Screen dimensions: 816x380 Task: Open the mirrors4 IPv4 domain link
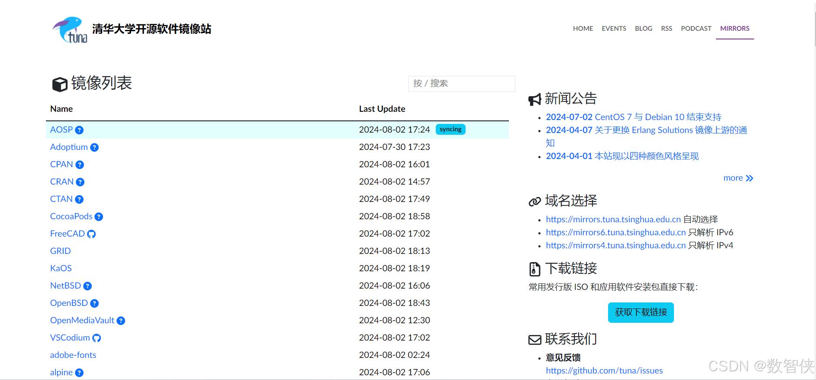[x=616, y=245]
